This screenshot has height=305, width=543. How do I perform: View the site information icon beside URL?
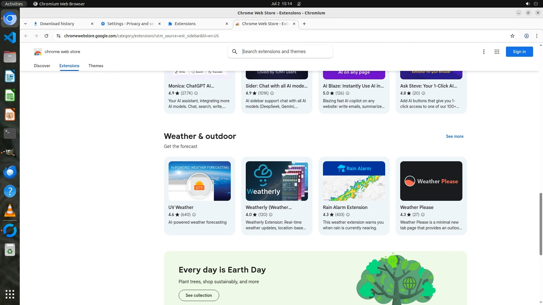58,36
